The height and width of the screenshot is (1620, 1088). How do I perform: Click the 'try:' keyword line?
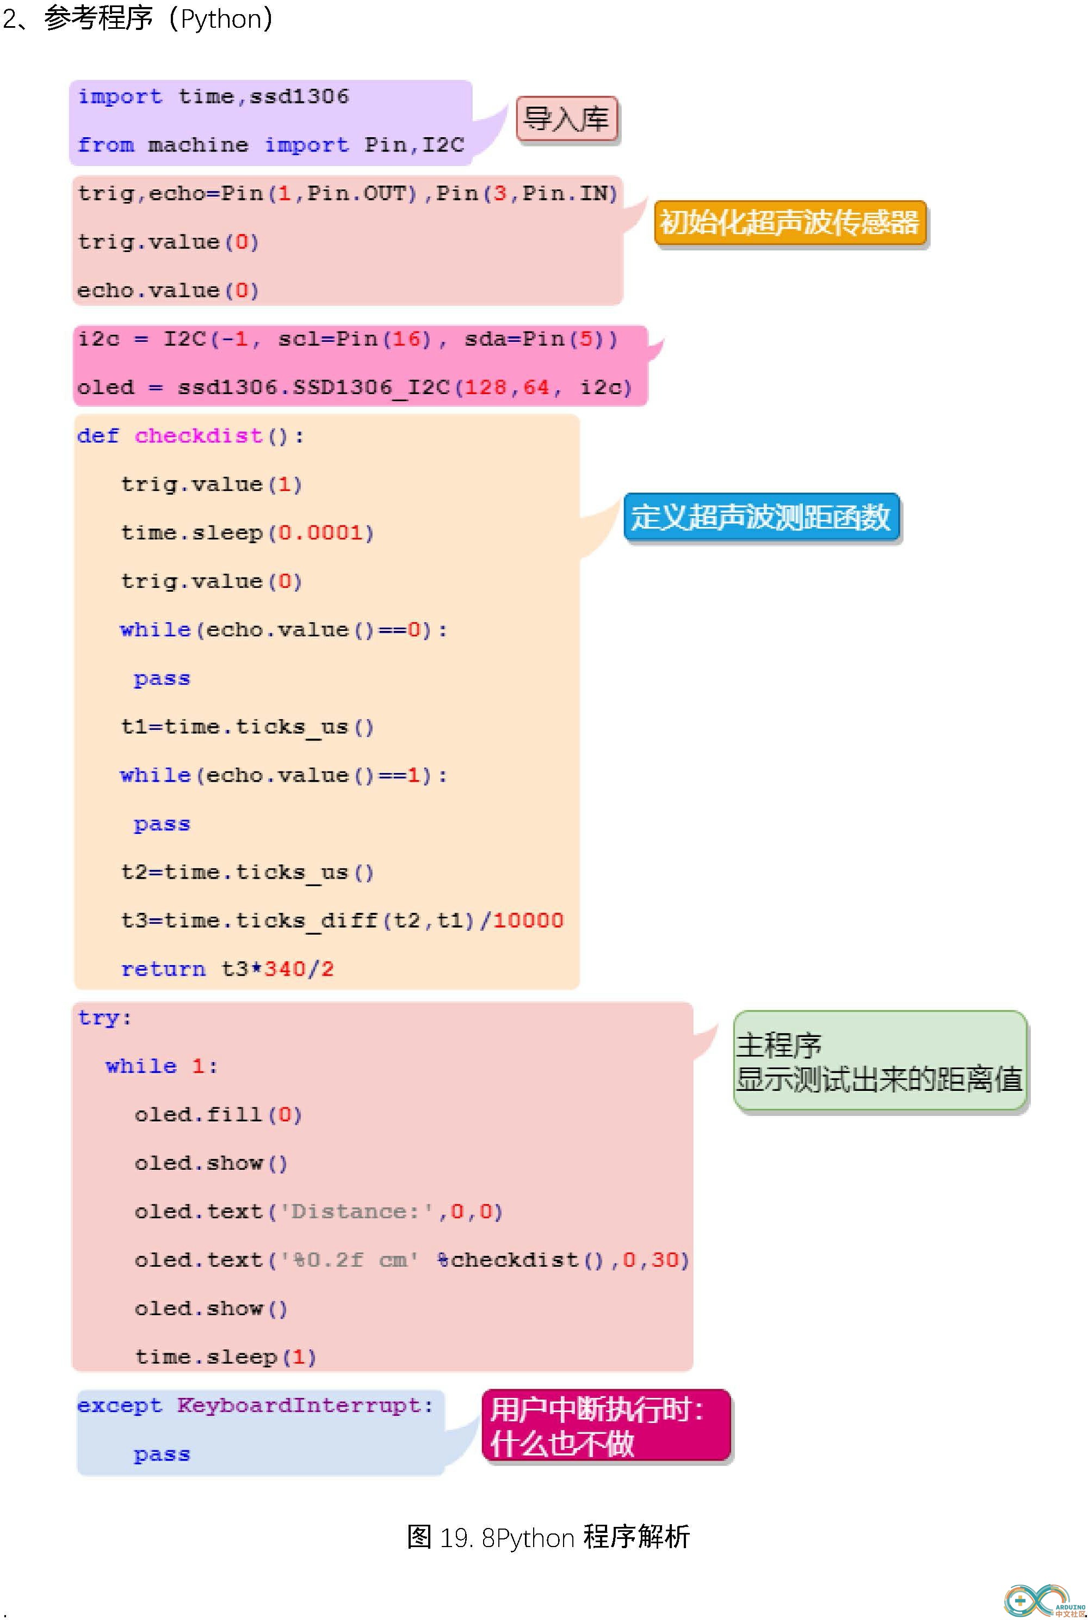click(105, 1018)
